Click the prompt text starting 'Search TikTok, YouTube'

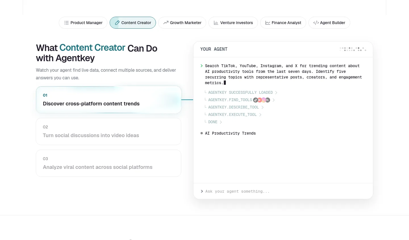(x=283, y=74)
